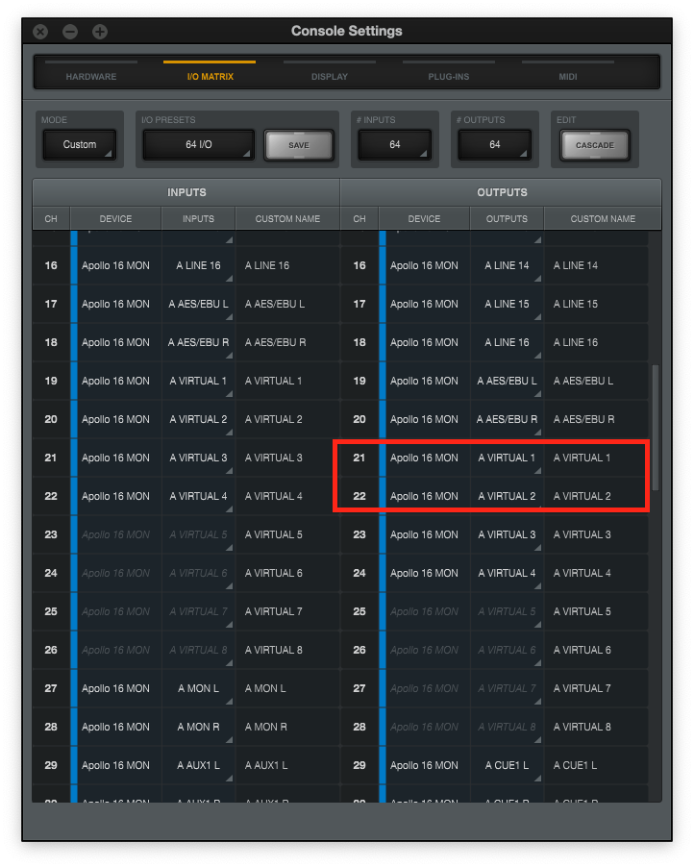The width and height of the screenshot is (694, 867).
Task: Click input A VIRTUAL 2 routing on channel 20
Action: pos(199,419)
